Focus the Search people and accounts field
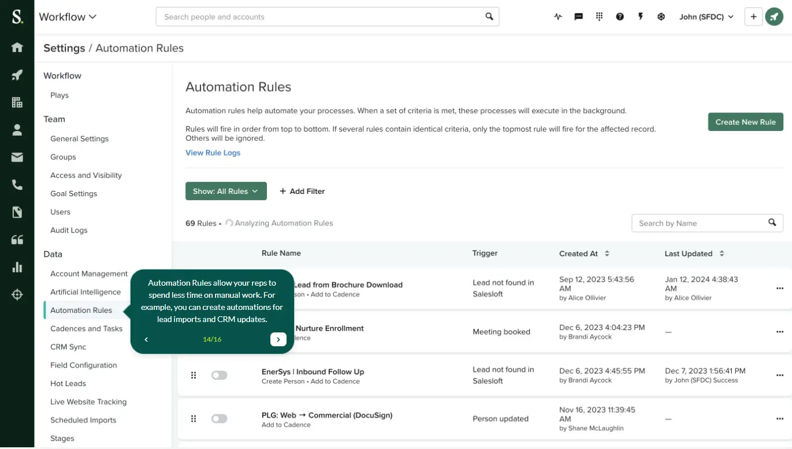 coord(328,17)
